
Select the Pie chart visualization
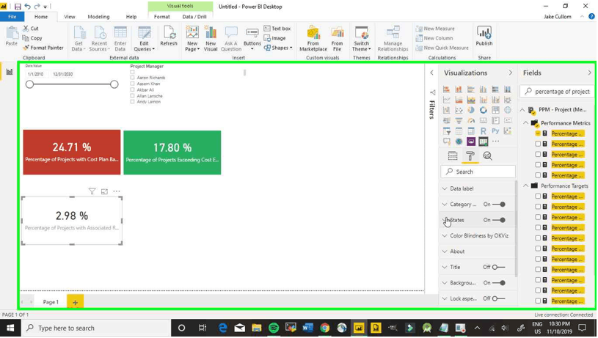click(x=471, y=110)
